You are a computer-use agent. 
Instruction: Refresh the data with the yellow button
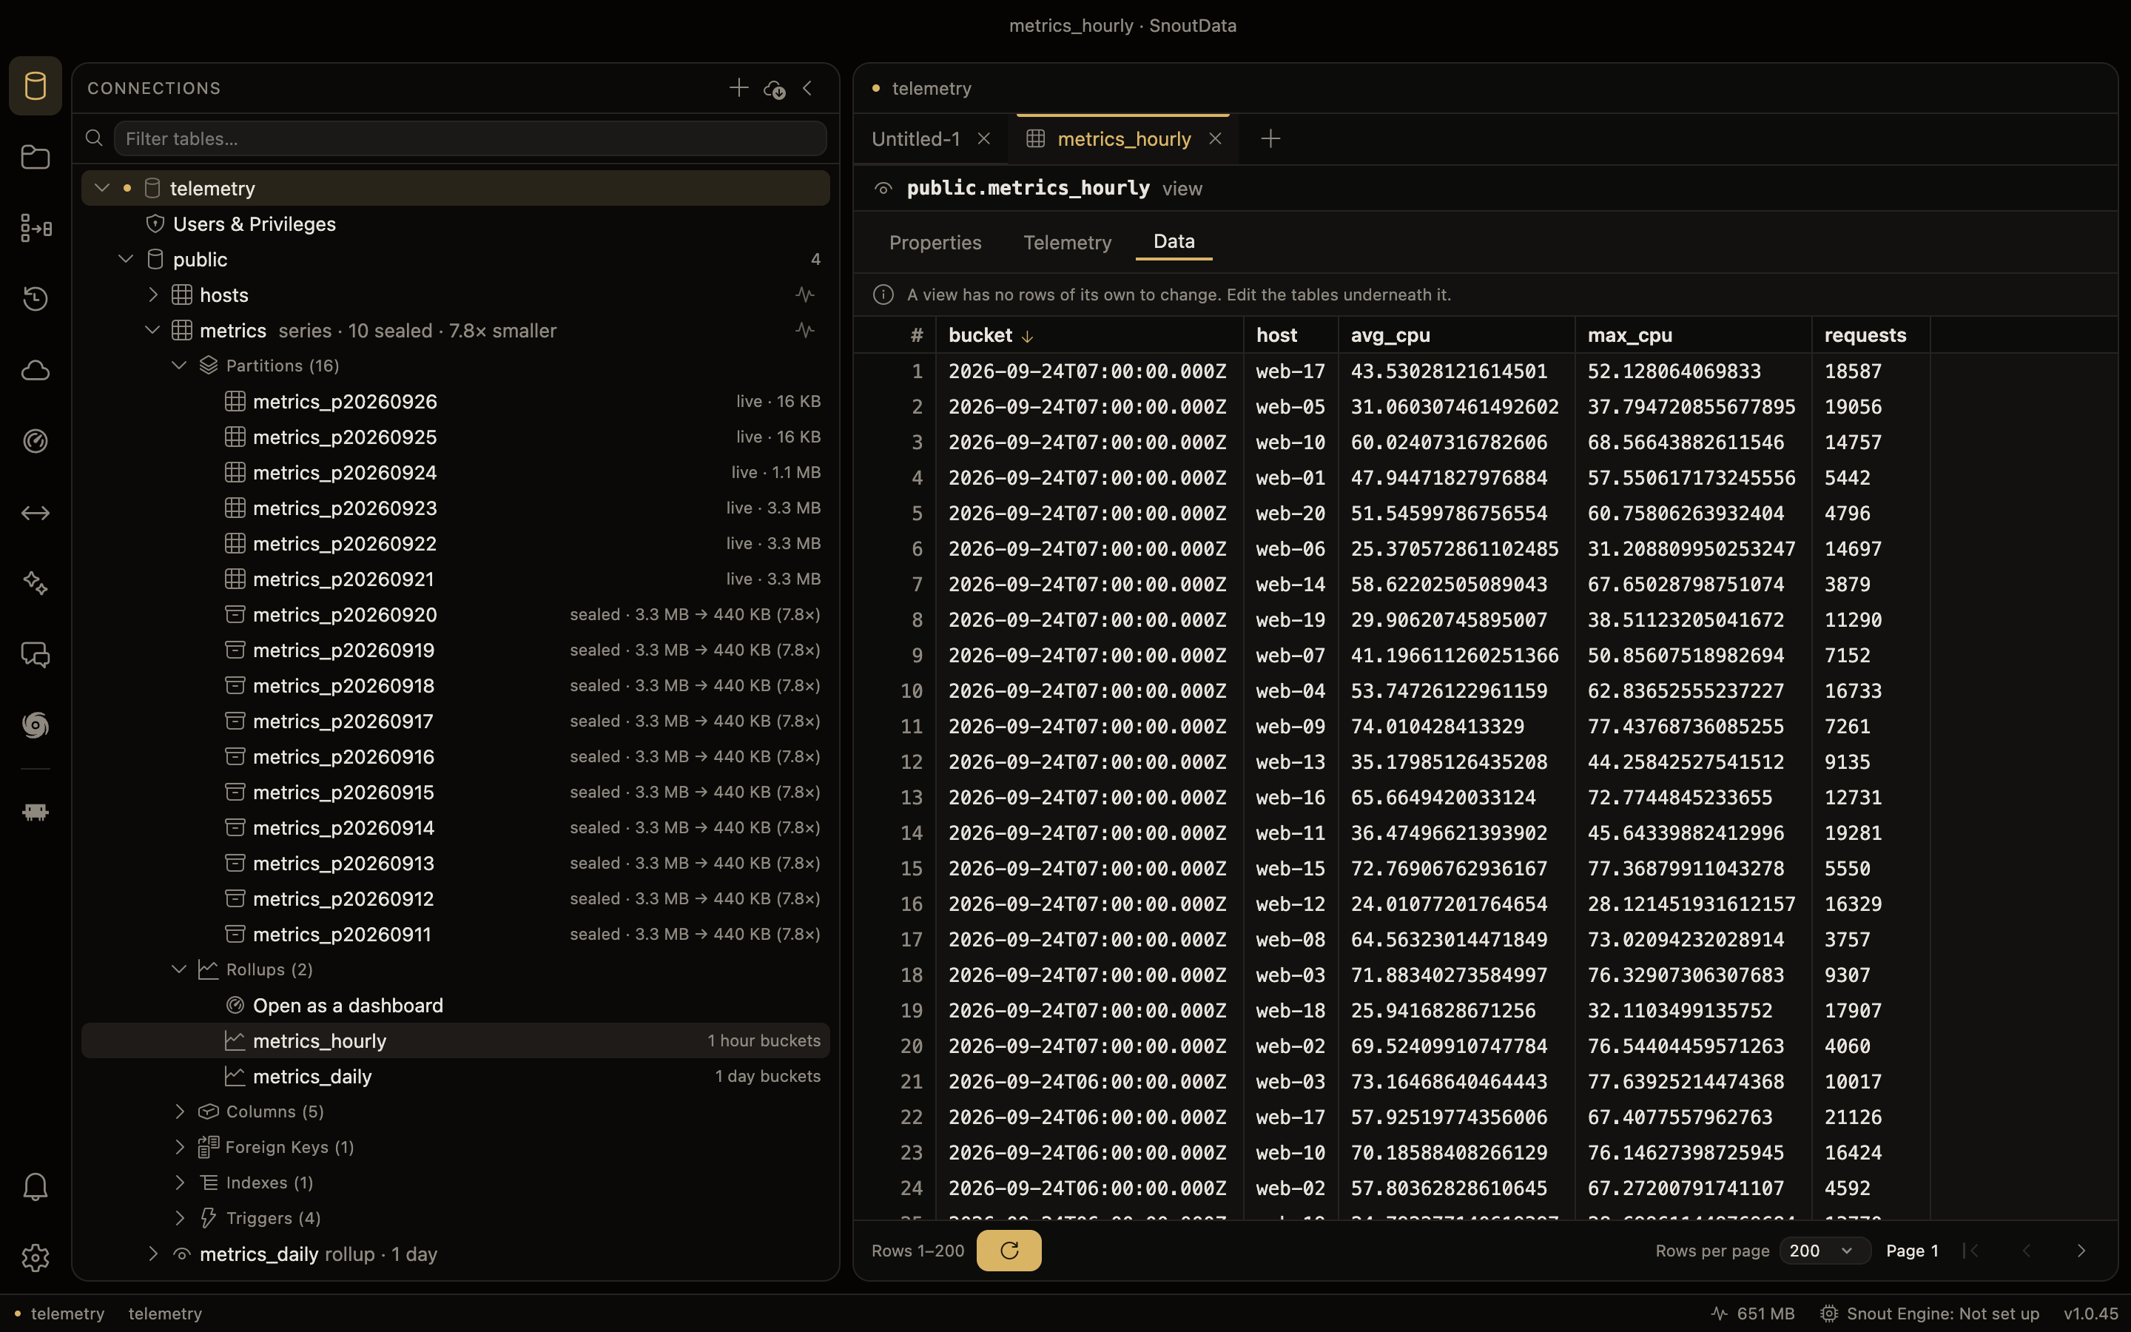1009,1250
